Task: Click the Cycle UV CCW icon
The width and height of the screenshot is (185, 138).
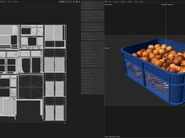Action: pos(82,78)
